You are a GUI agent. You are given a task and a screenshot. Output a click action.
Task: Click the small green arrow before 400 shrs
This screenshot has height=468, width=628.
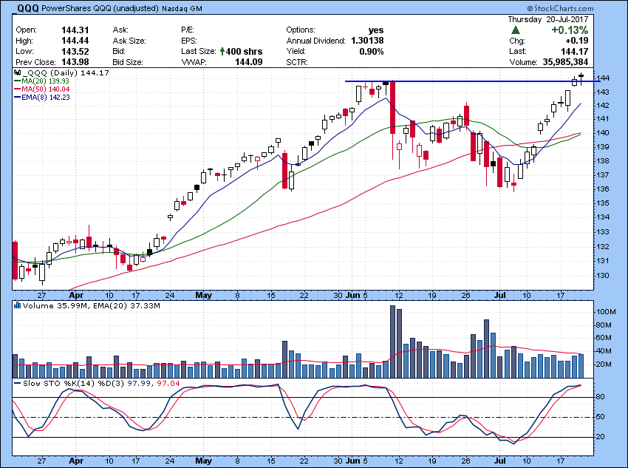222,52
